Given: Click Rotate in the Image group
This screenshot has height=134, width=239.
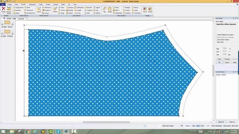Looking at the screenshot, I should point(150,10).
